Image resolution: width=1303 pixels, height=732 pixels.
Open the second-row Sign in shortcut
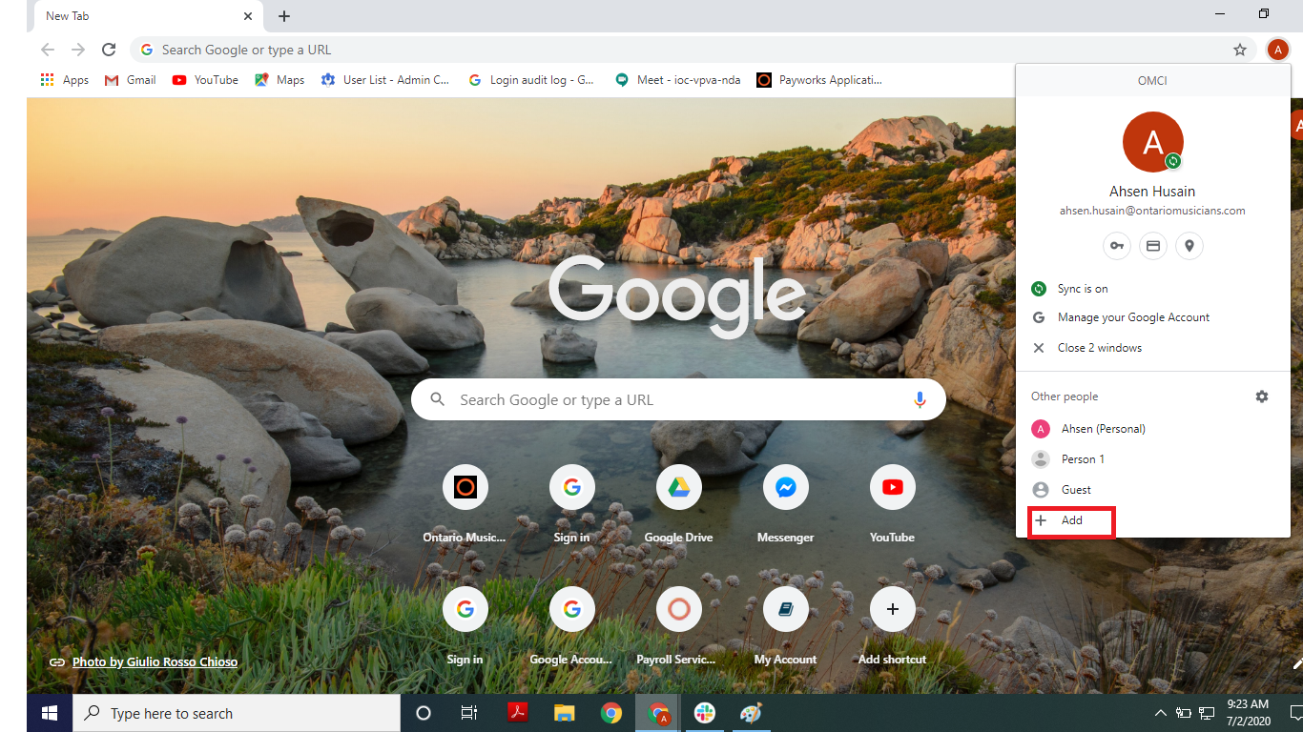coord(465,625)
